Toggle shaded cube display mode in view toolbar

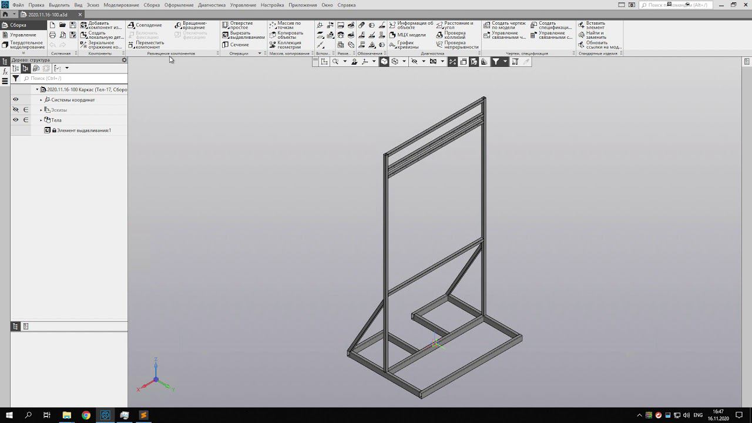pyautogui.click(x=384, y=62)
